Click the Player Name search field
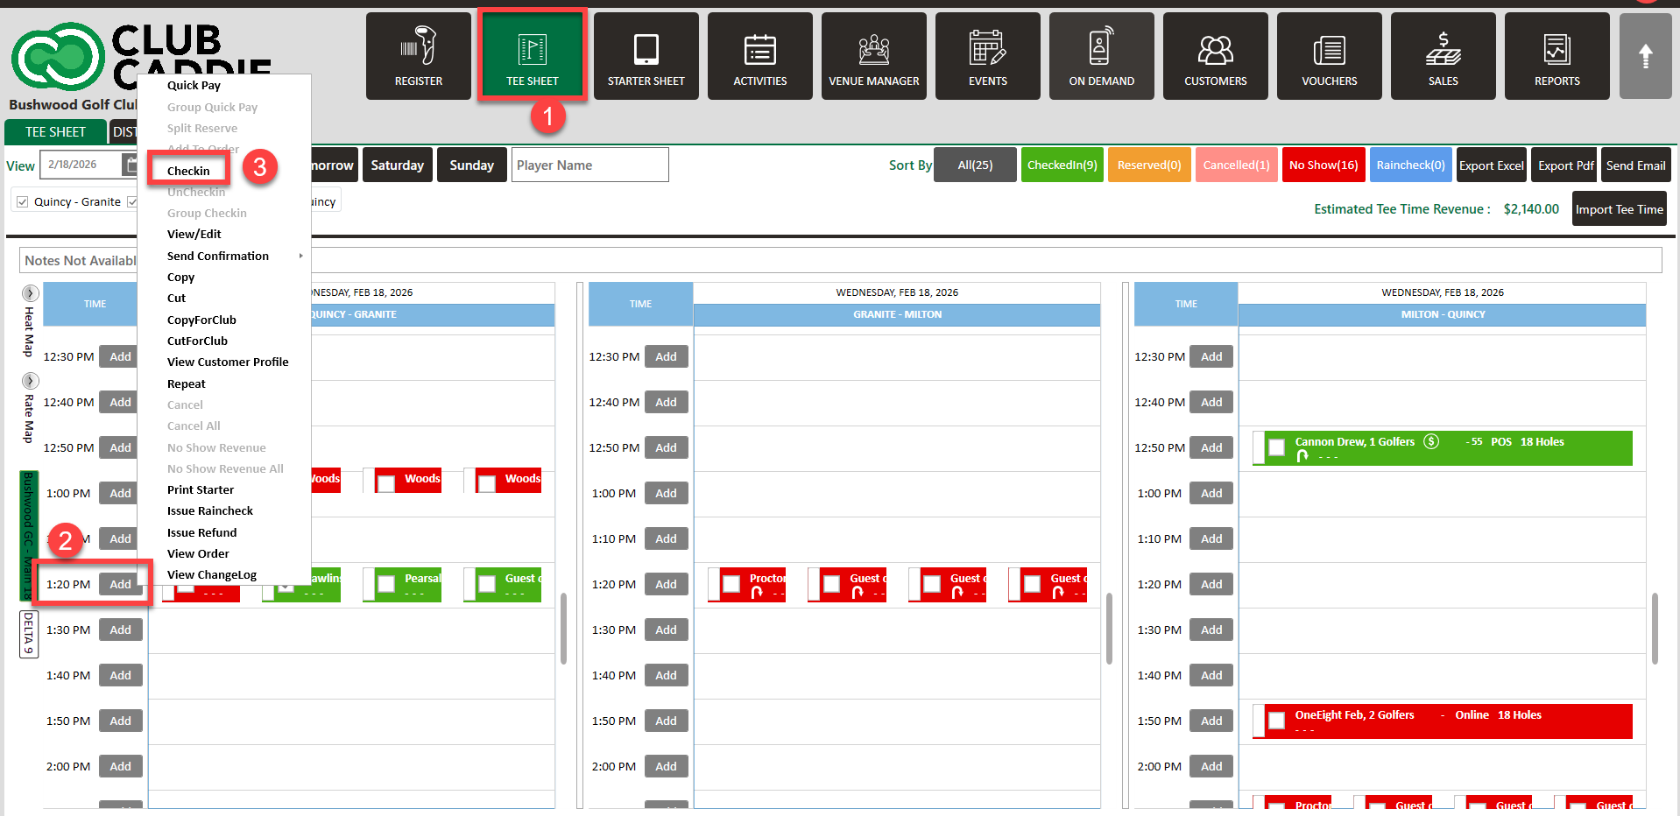1680x816 pixels. [589, 165]
